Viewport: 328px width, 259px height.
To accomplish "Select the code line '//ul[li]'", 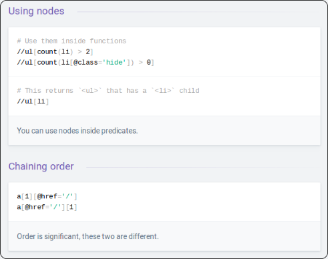I will click(x=33, y=101).
